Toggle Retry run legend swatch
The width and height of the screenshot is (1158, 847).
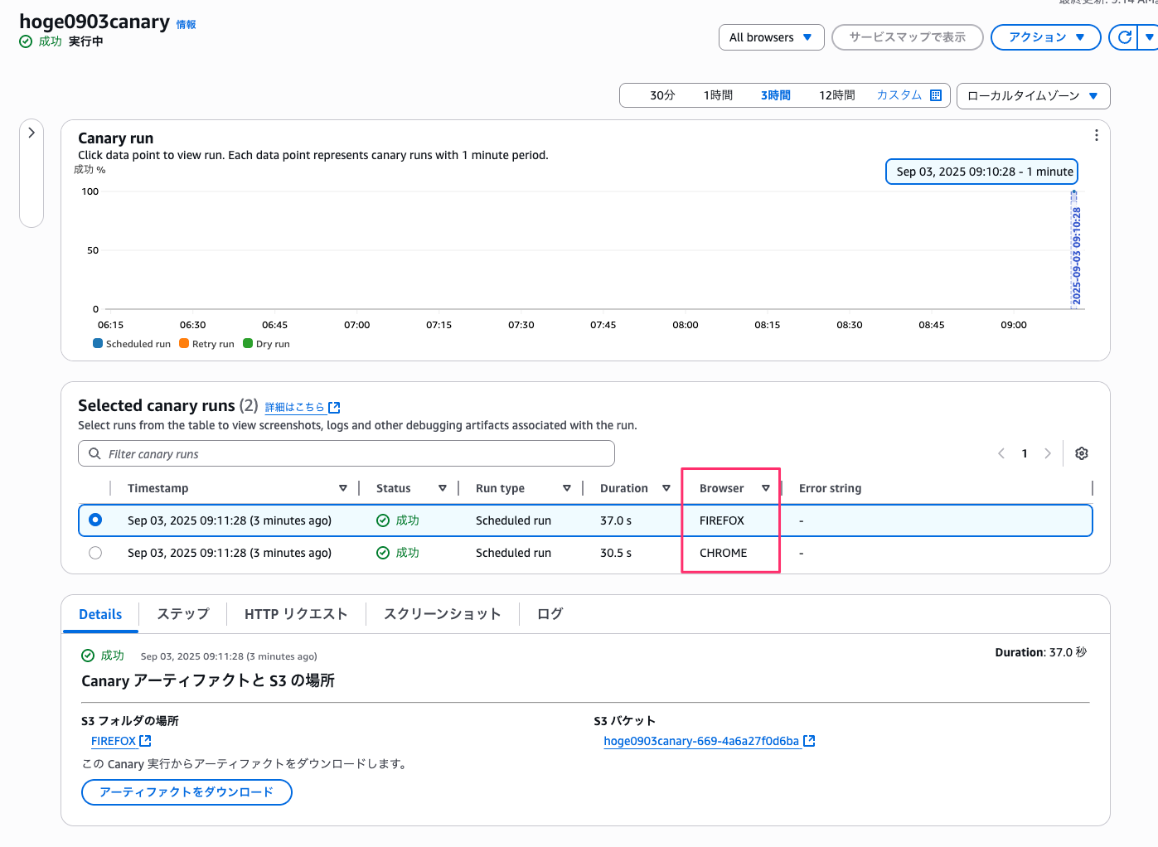pyautogui.click(x=184, y=343)
